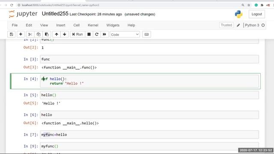Click Last Checkpoint 28 minutes ago text
The width and height of the screenshot is (274, 154).
tap(95, 14)
